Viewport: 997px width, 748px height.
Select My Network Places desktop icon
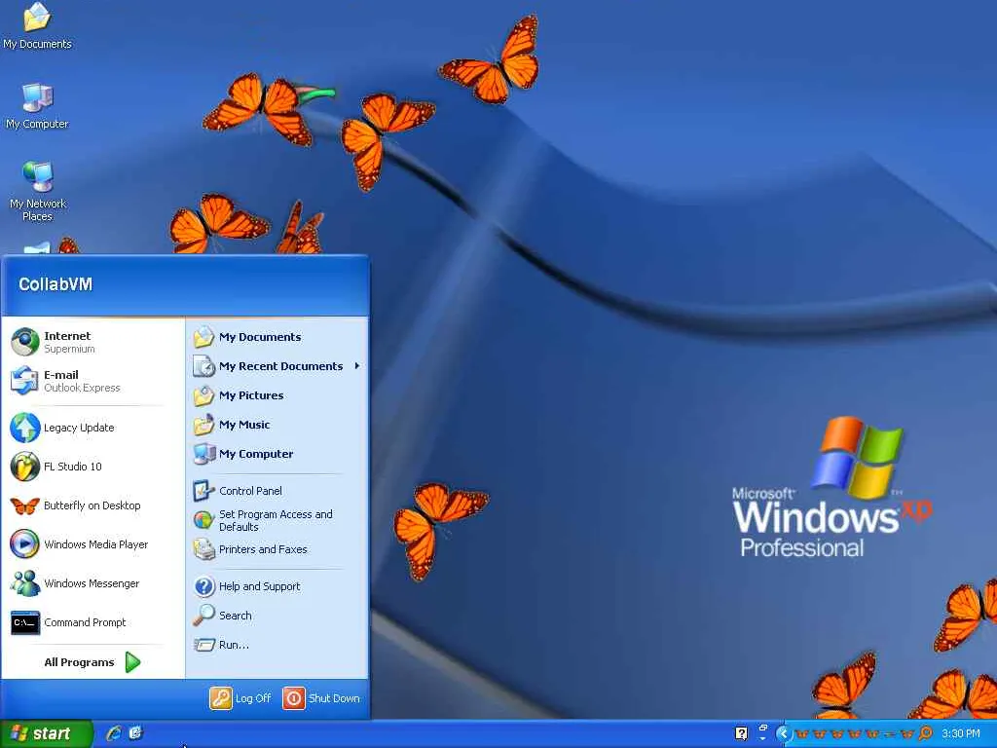click(37, 192)
